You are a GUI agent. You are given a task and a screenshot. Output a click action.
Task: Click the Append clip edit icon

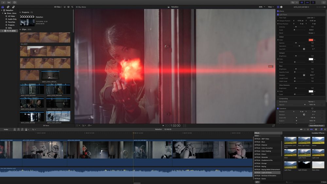pyautogui.click(x=22, y=129)
